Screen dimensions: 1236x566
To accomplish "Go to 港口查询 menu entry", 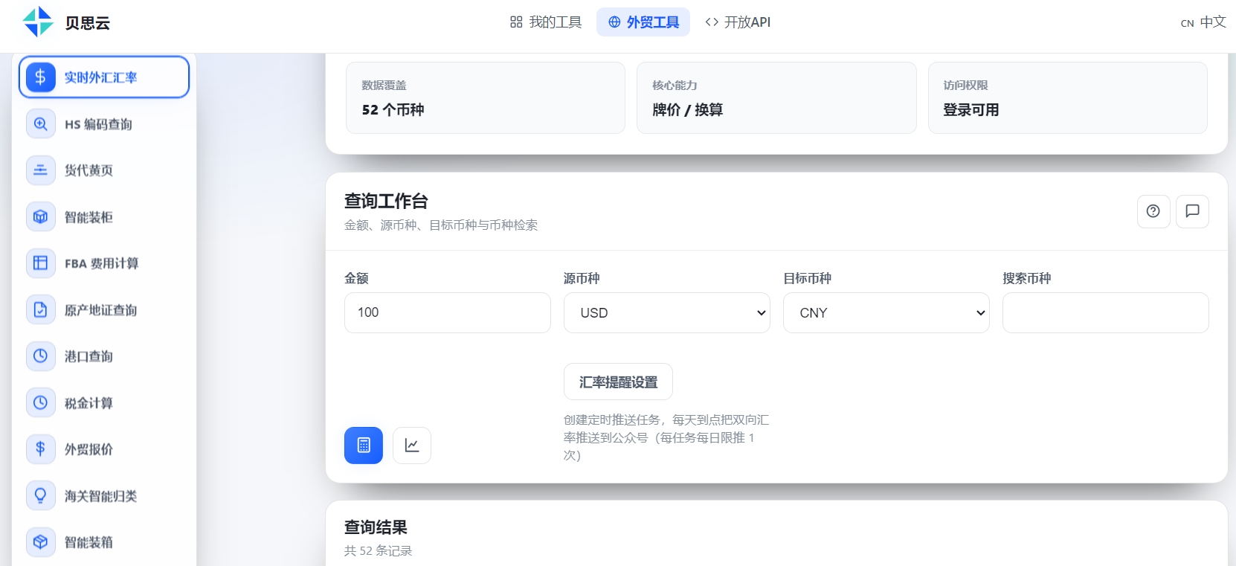I will (104, 356).
